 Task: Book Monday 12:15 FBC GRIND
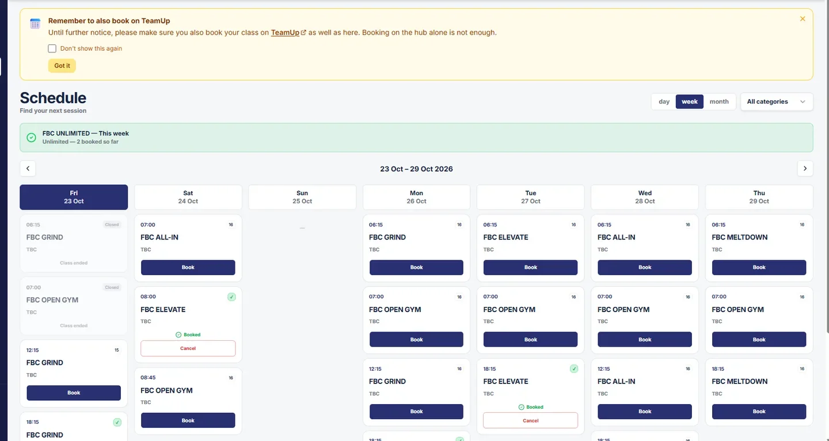coord(417,412)
